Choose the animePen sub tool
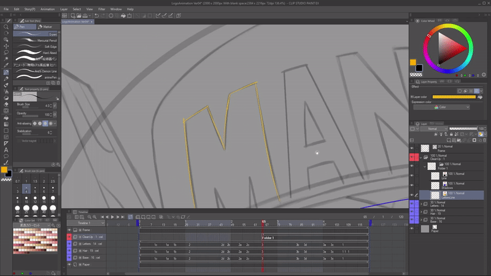Viewport: 491px width, 276px height. pos(36,77)
